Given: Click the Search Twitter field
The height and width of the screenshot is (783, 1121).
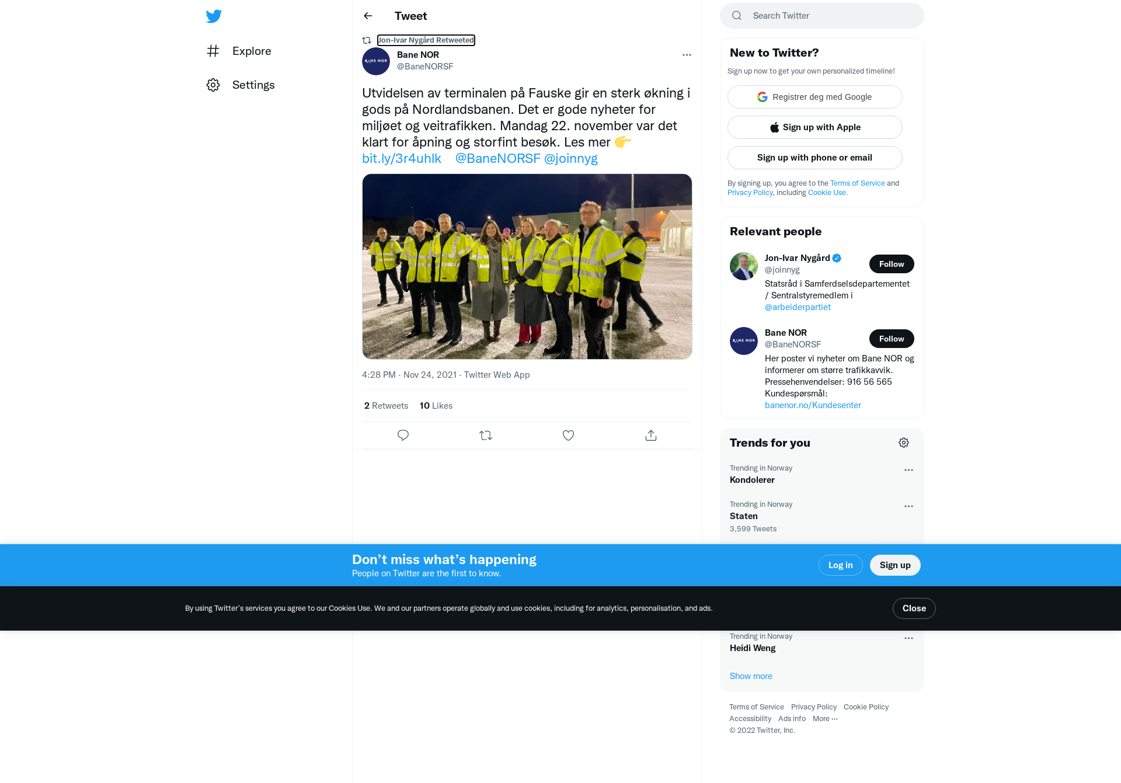Looking at the screenshot, I should tap(822, 16).
